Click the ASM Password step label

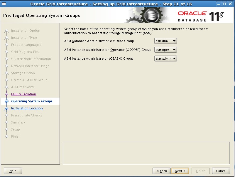(x=23, y=87)
